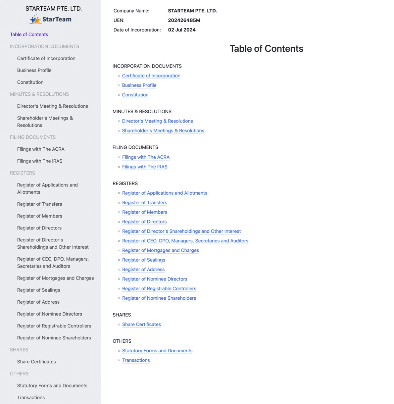Open the Table of Contents sidebar link
The height and width of the screenshot is (404, 394).
click(x=29, y=34)
